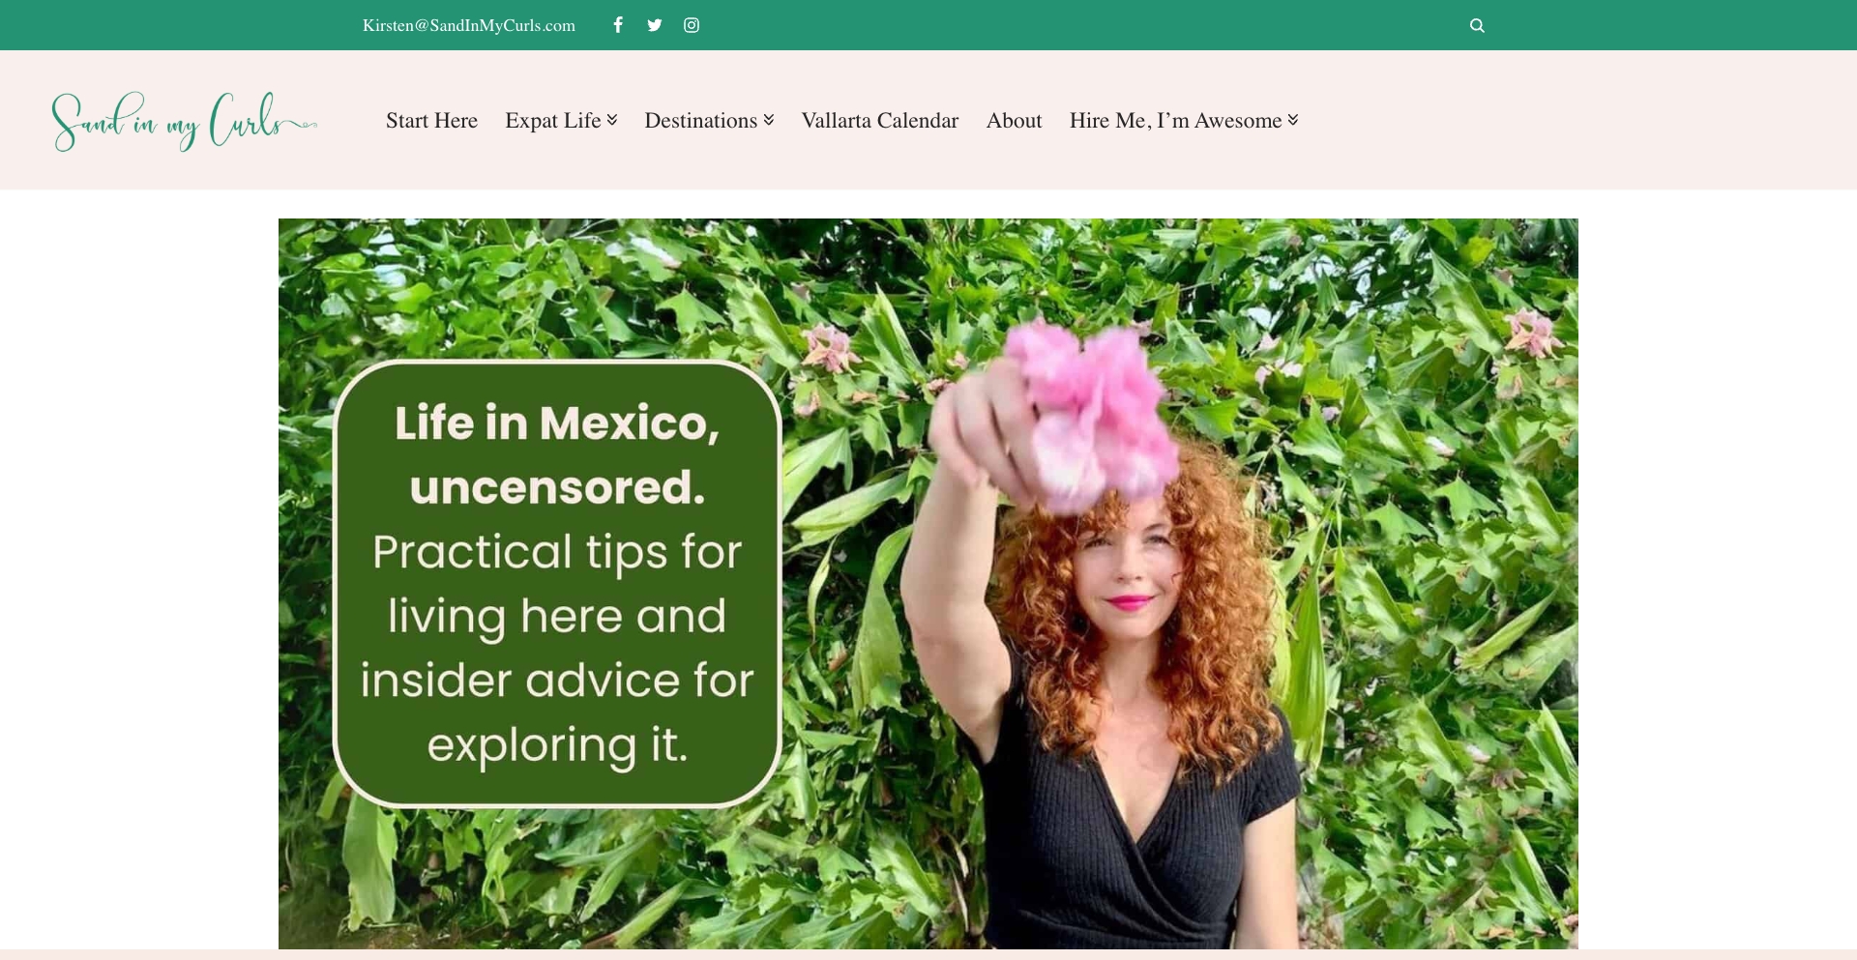Click the Destinations chevron arrow

pos(768,119)
